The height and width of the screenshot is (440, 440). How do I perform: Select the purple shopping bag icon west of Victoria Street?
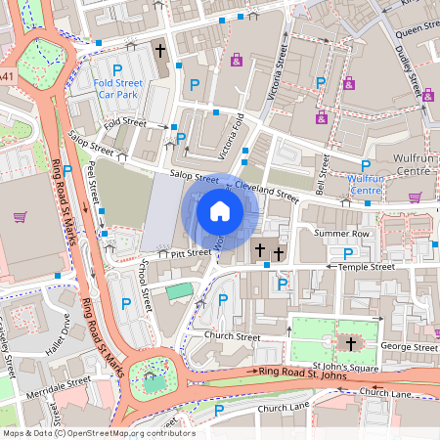(x=237, y=60)
